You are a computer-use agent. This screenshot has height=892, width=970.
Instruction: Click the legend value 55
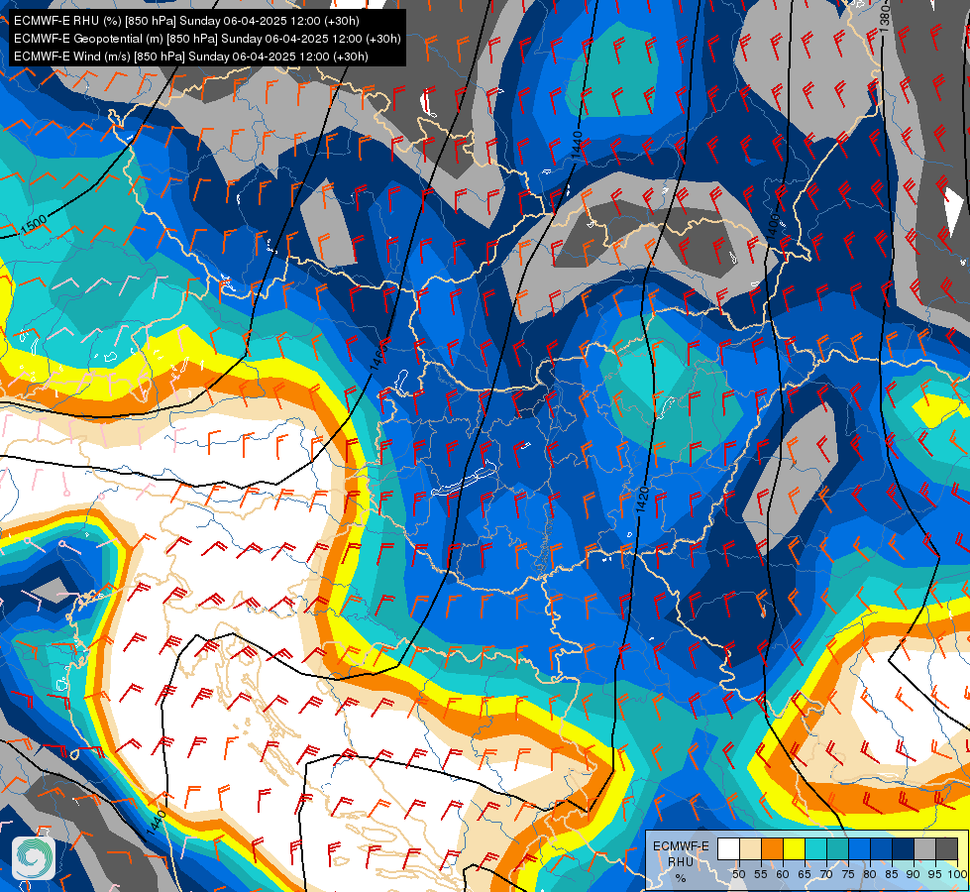(x=761, y=874)
